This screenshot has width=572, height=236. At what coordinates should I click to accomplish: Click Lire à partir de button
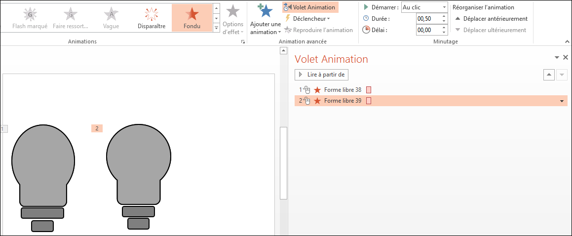322,75
